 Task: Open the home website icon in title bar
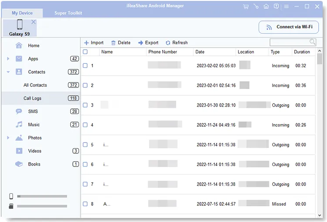click(266, 7)
